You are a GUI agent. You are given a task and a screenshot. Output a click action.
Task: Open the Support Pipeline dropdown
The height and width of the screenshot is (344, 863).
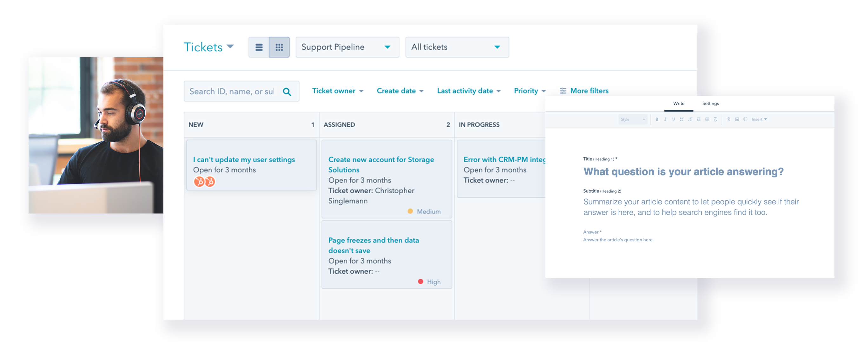347,47
